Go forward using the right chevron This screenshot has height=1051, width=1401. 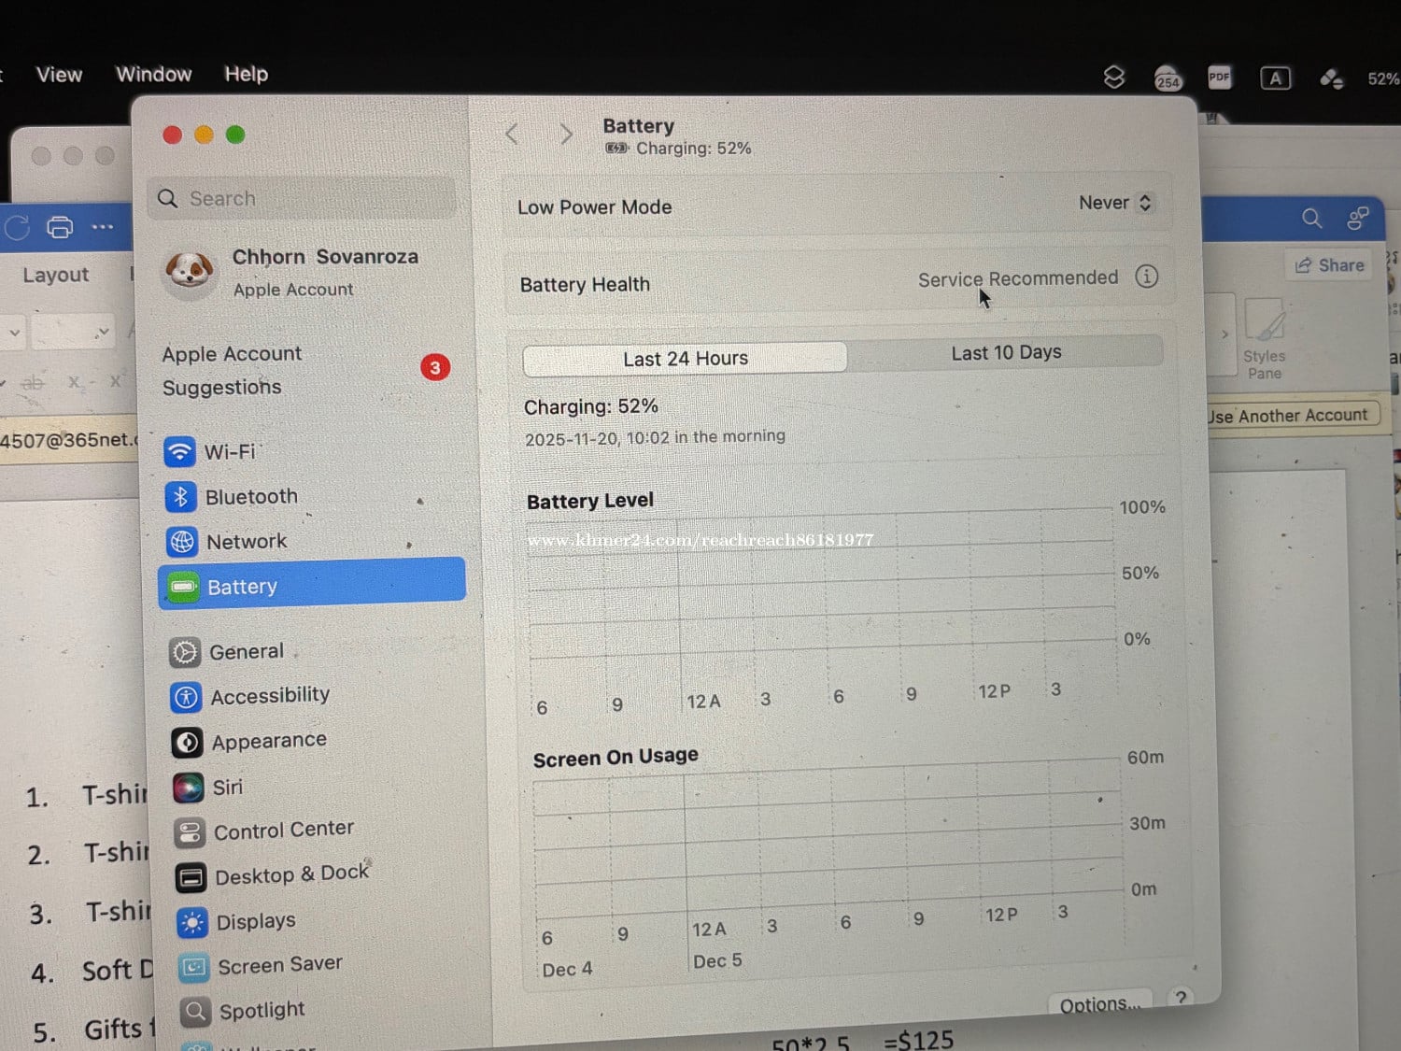566,135
